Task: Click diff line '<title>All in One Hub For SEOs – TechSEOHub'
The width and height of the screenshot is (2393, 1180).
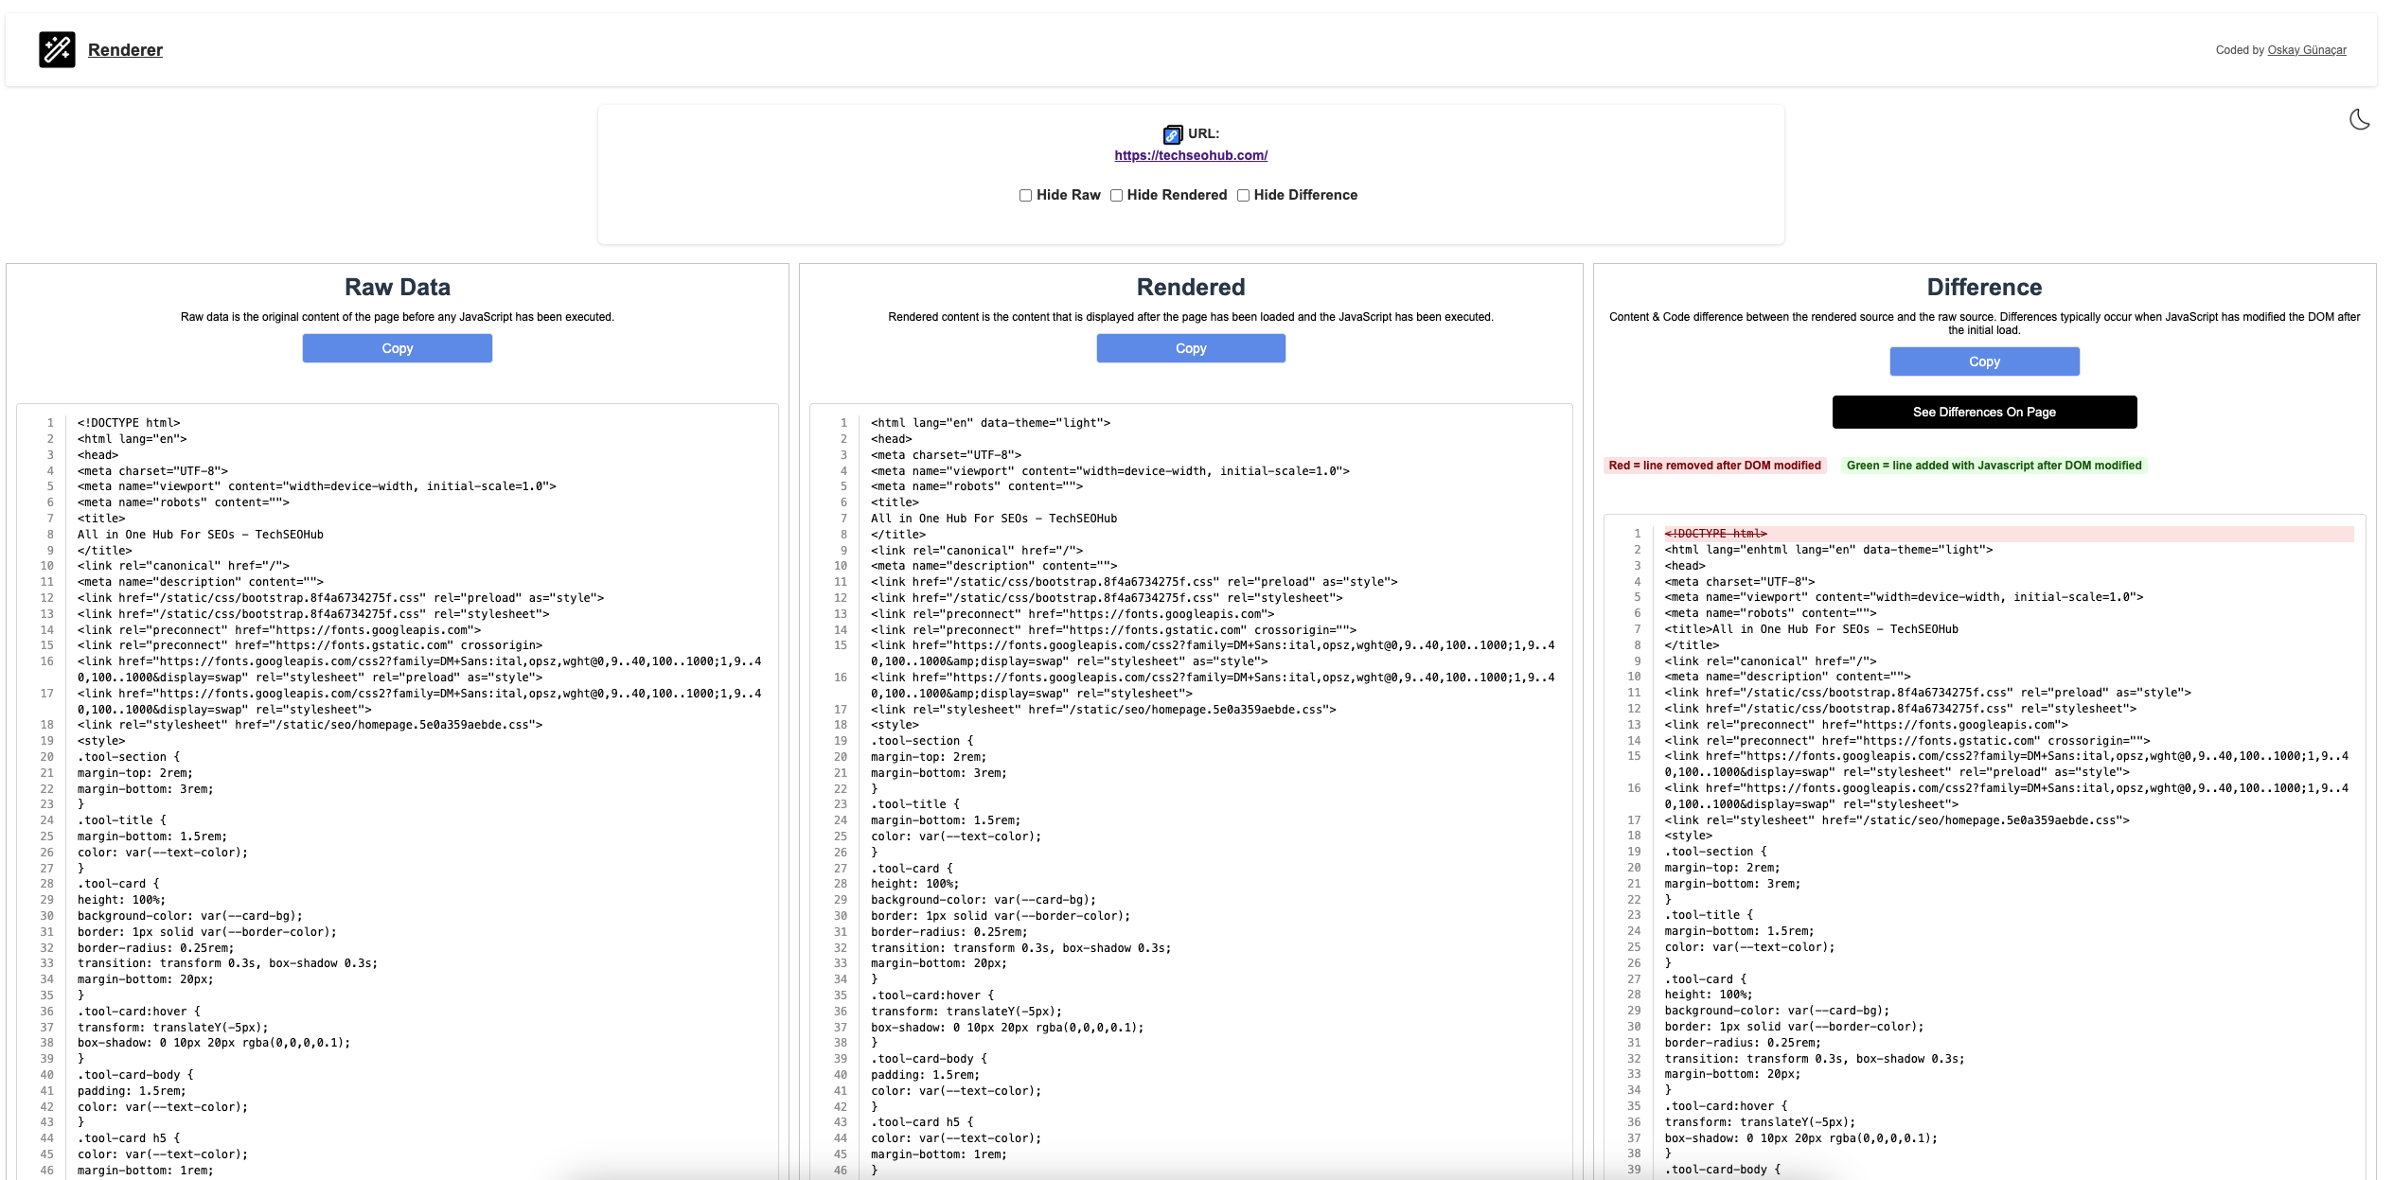Action: 1811,629
